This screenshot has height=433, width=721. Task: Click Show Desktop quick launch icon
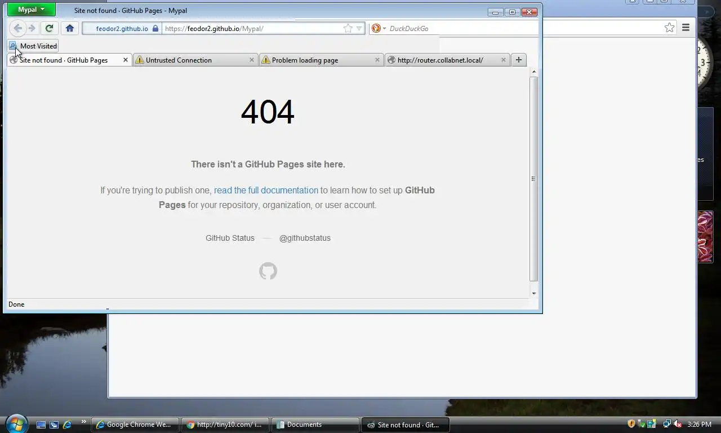(x=41, y=425)
